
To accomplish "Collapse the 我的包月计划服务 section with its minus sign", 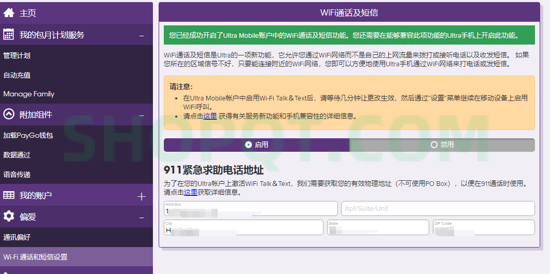I will point(142,36).
